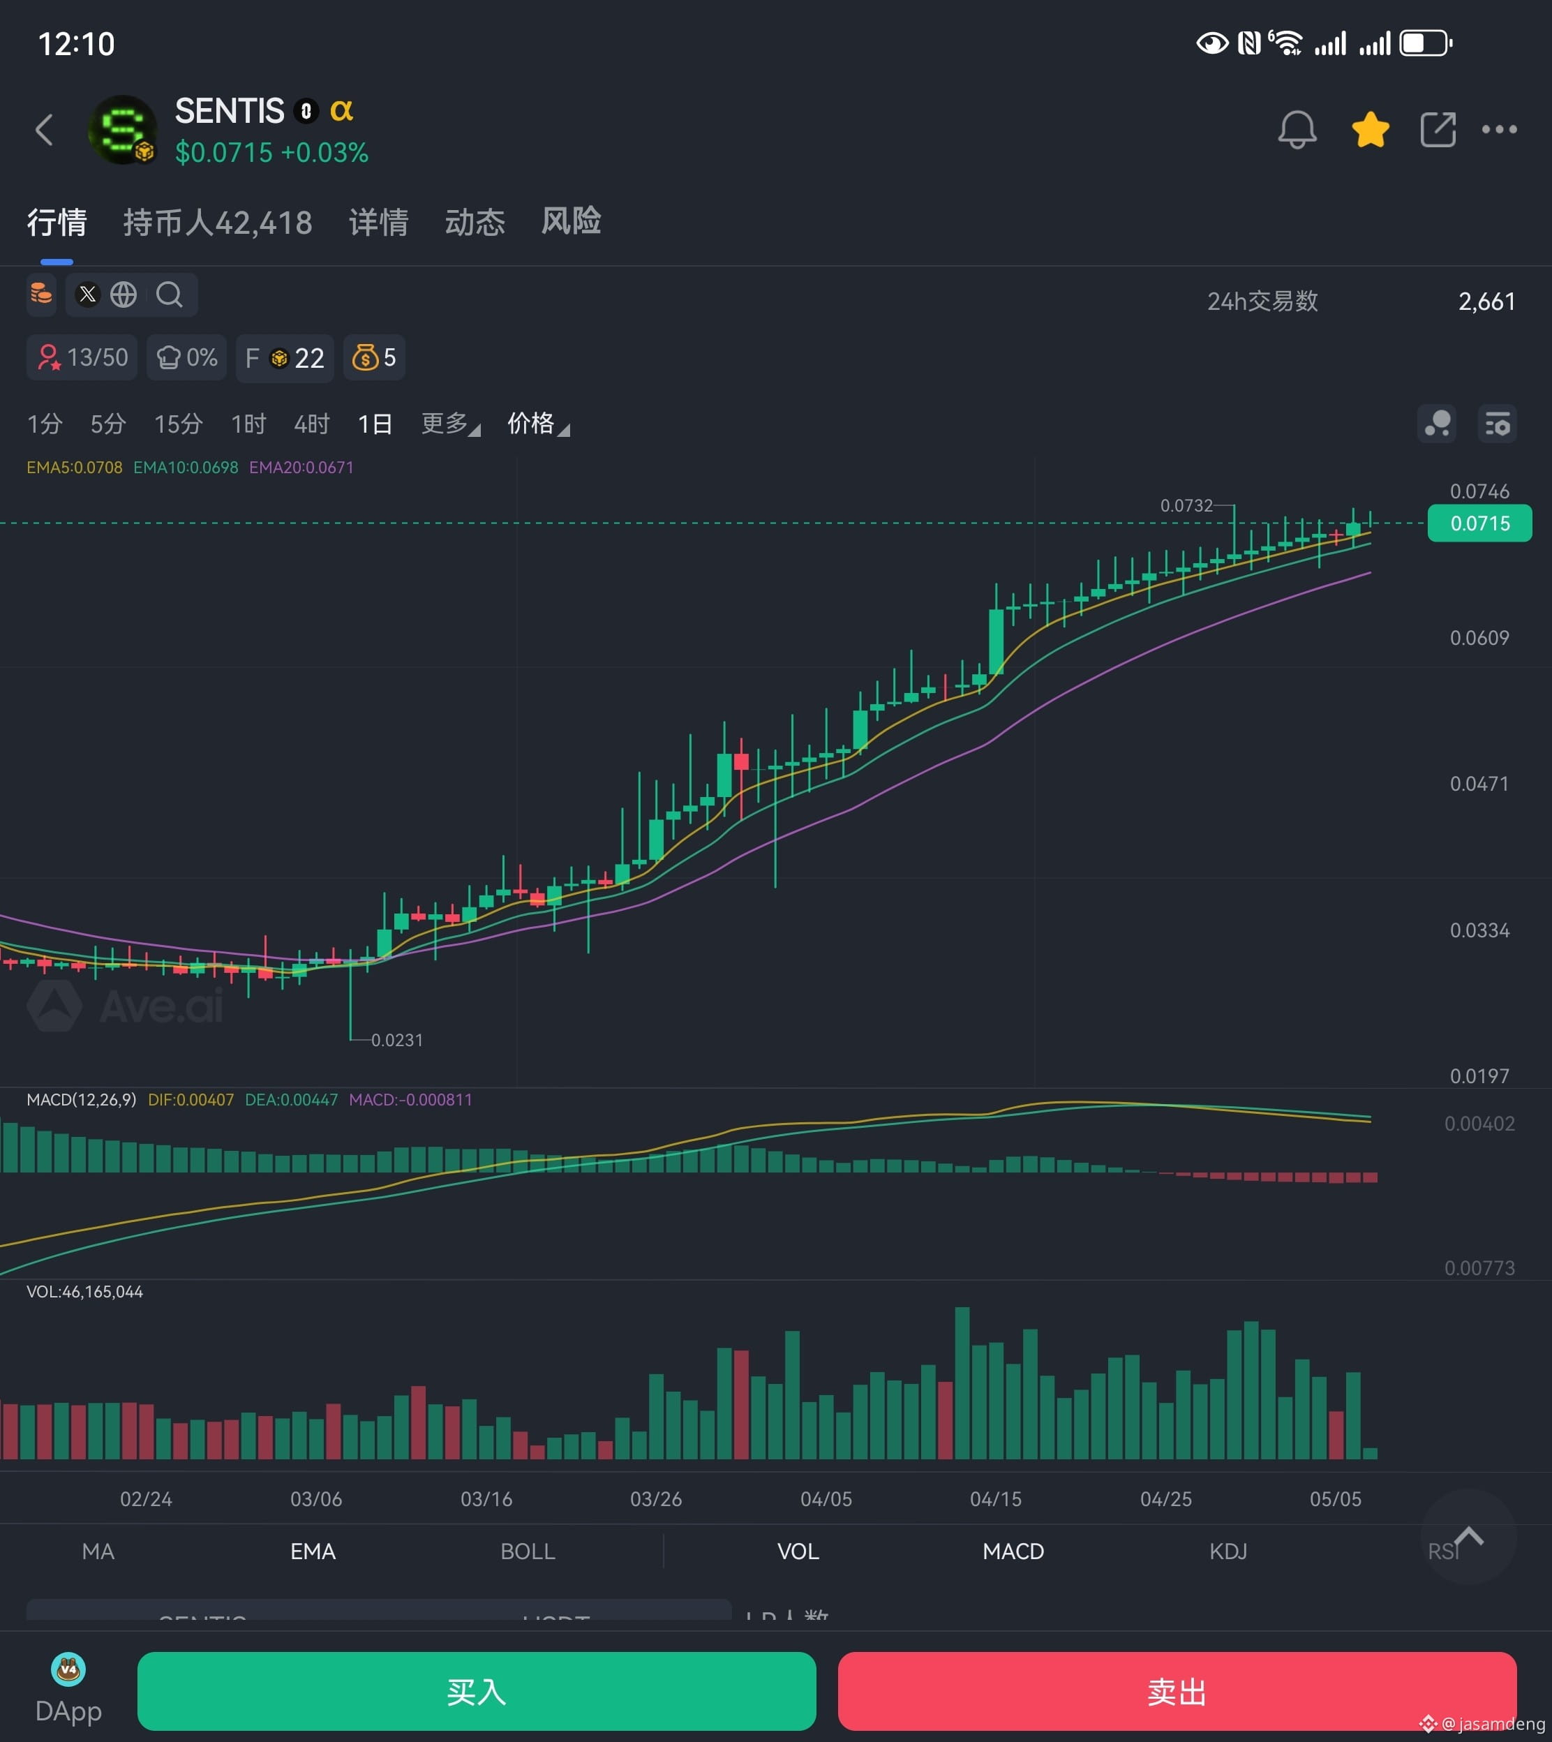The width and height of the screenshot is (1552, 1742).
Task: Select the 15分 timeframe
Action: pyautogui.click(x=178, y=424)
